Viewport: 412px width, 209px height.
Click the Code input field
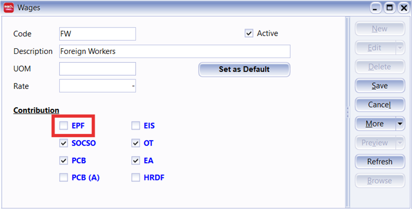[98, 34]
